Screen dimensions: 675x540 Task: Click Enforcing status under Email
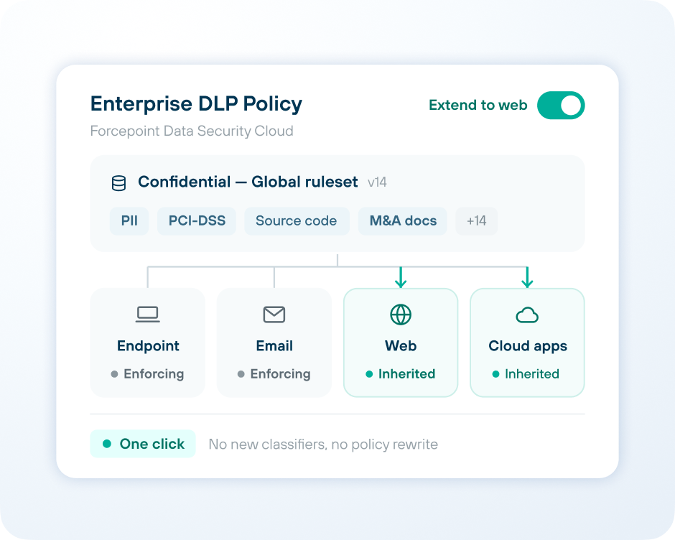click(x=274, y=374)
